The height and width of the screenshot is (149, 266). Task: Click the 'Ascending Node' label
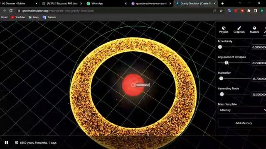coord(228,88)
